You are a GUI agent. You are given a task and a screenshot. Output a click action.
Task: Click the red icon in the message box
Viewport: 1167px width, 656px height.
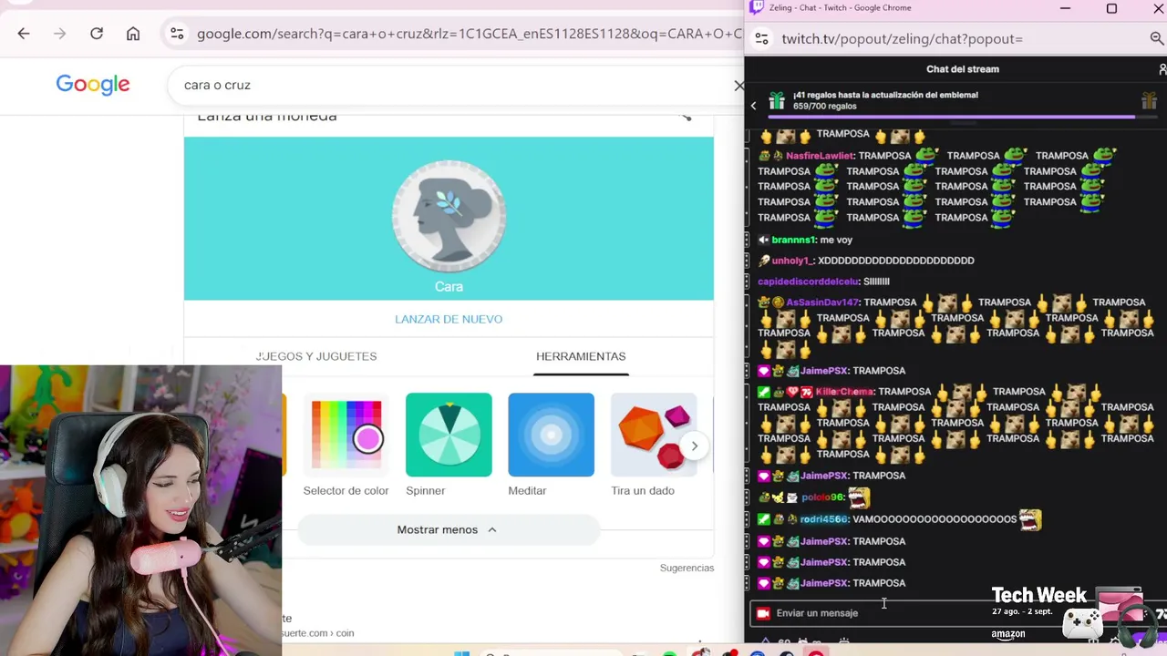click(x=763, y=613)
